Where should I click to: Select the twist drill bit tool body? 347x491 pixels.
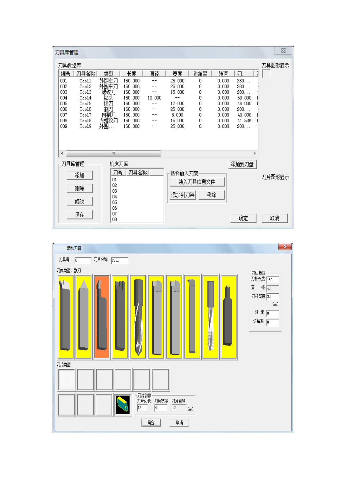[138, 317]
